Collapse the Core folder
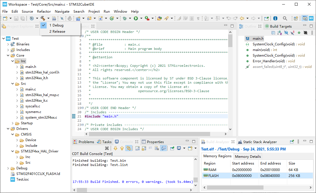The width and height of the screenshot is (316, 193). click(x=8, y=56)
